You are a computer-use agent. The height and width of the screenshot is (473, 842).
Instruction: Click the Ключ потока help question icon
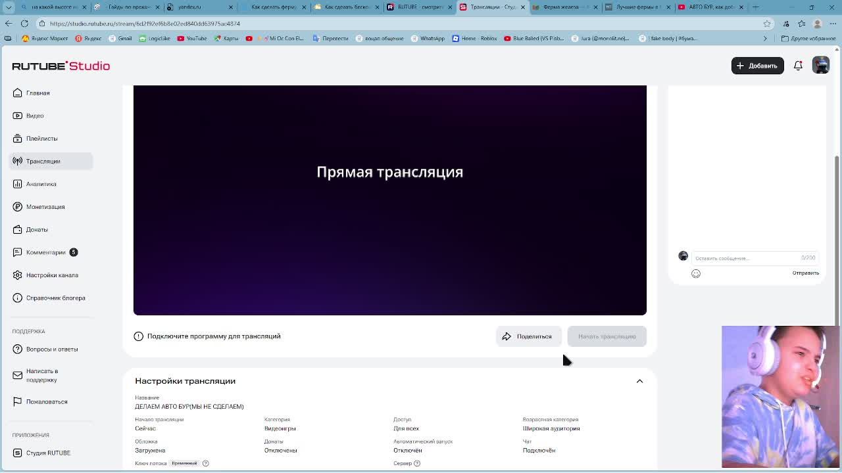pyautogui.click(x=205, y=463)
